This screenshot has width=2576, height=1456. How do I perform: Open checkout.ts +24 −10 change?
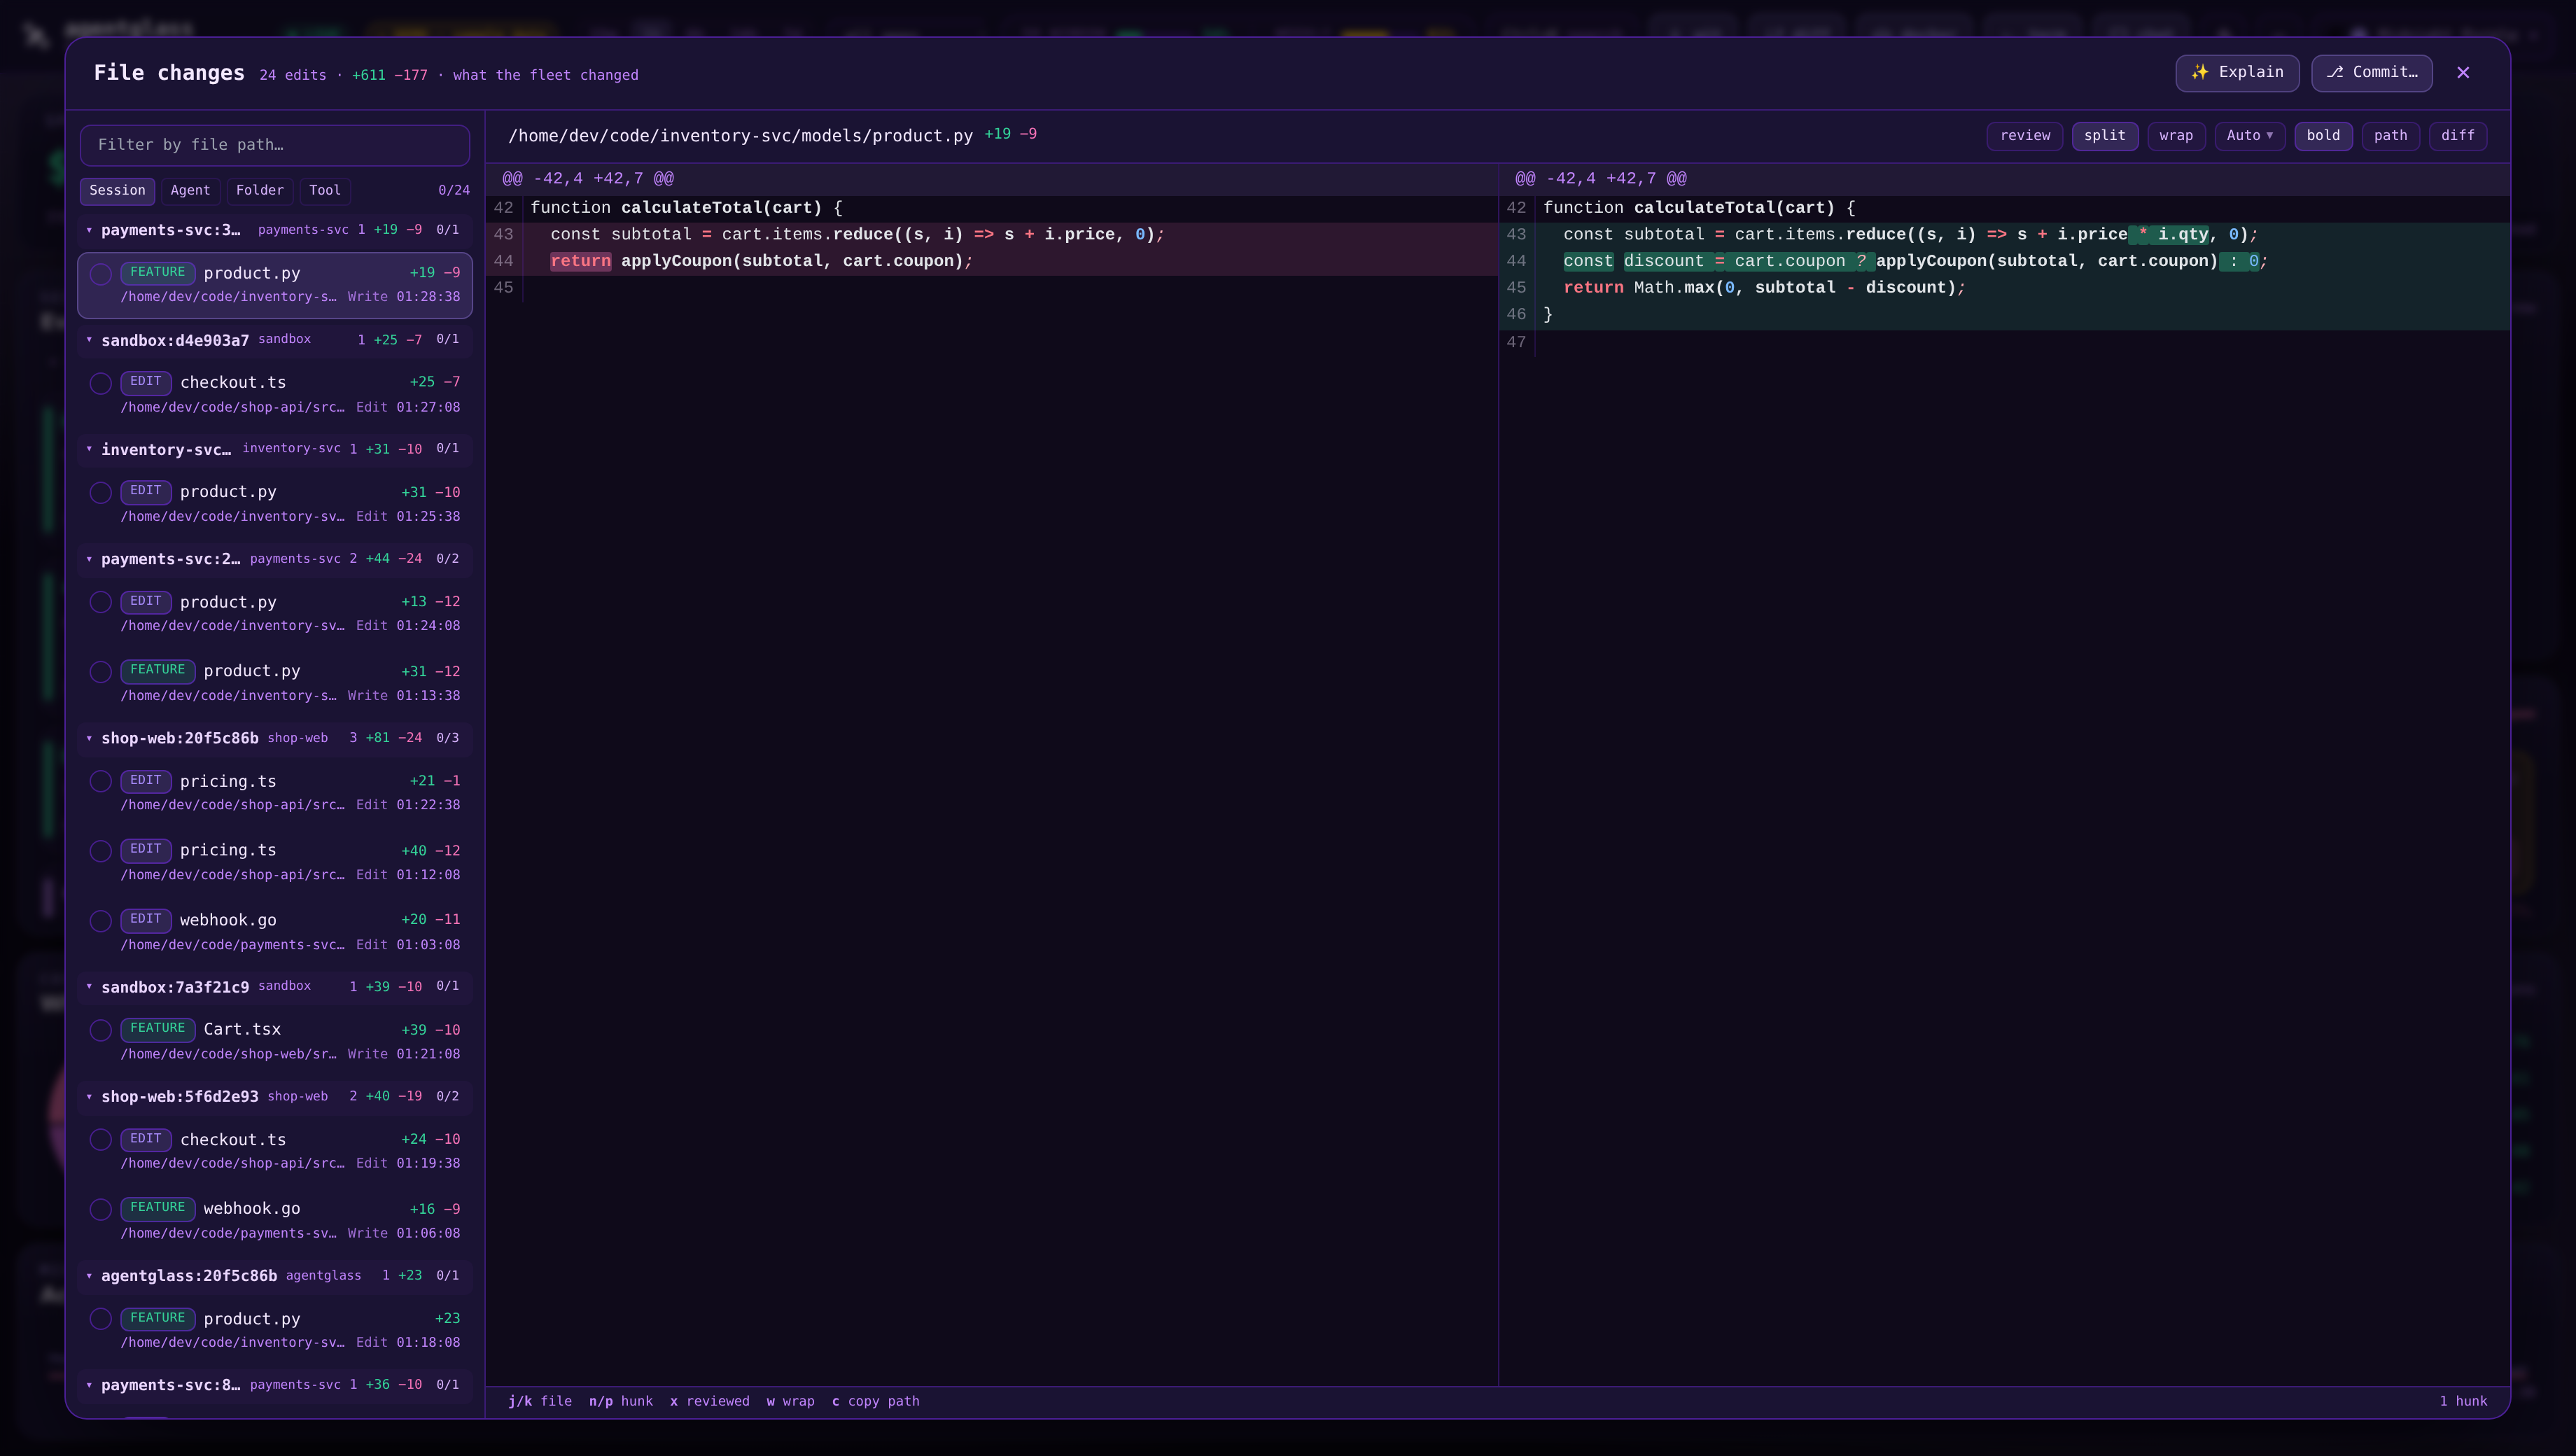coord(275,1151)
